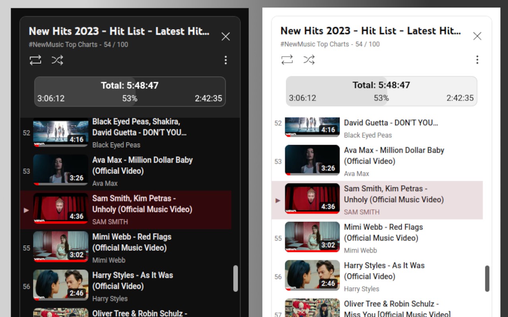The image size is (508, 317).
Task: Open 'Sam Smith, Kim Petras - Unholy' title, light panel
Action: pos(394,194)
